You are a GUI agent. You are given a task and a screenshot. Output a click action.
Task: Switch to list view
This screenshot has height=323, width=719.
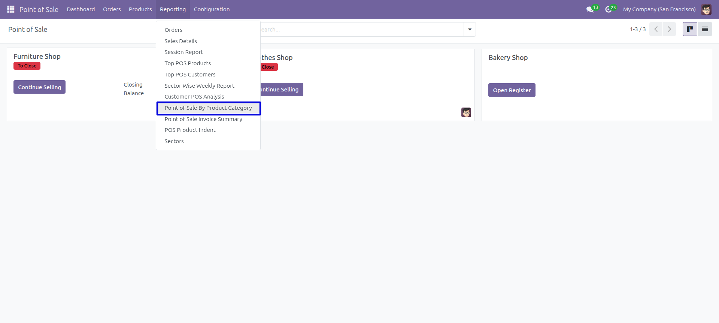pos(705,29)
